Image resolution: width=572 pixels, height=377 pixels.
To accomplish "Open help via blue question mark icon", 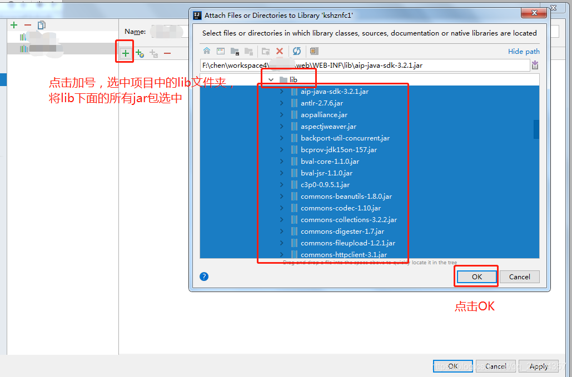I will click(204, 277).
